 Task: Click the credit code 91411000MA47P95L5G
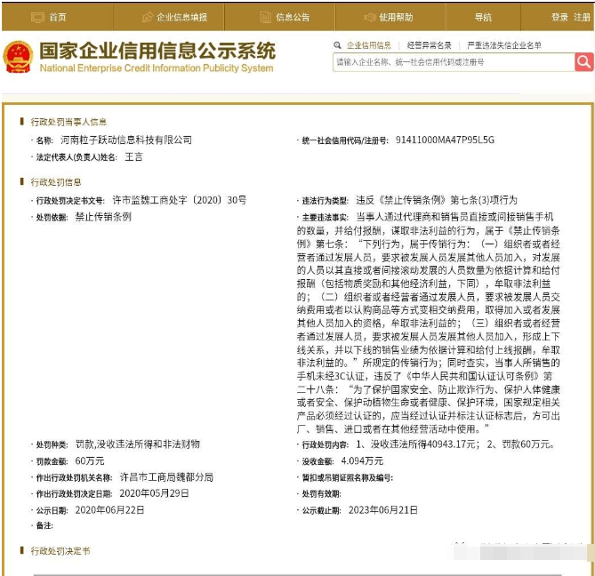pyautogui.click(x=445, y=140)
